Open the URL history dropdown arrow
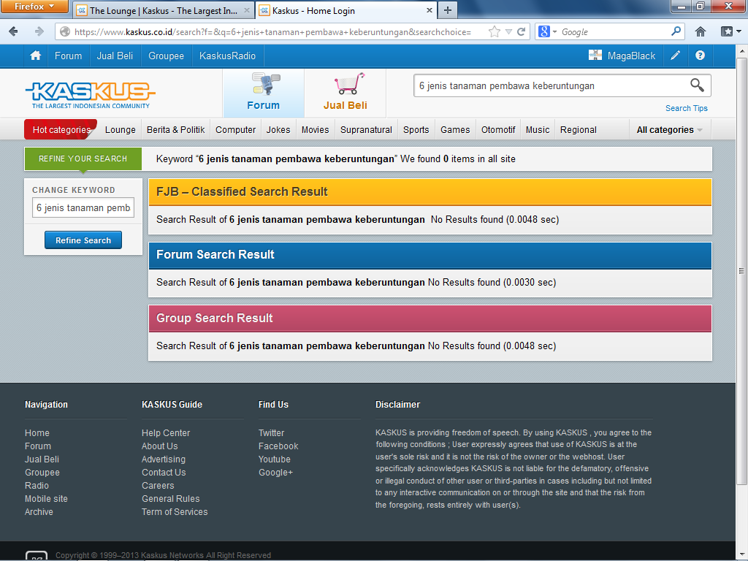748x561 pixels. (x=508, y=32)
